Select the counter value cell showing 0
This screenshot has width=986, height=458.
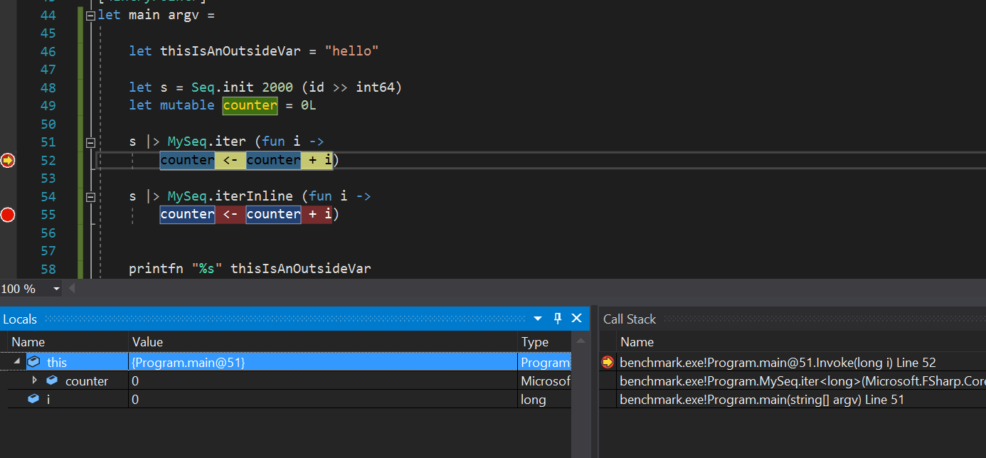323,380
